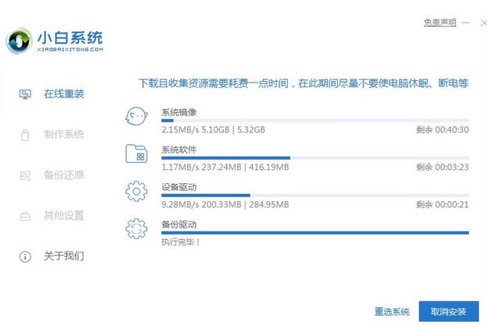Click the 备份还原 sidebar icon
This screenshot has width=487, height=325.
pyautogui.click(x=25, y=175)
